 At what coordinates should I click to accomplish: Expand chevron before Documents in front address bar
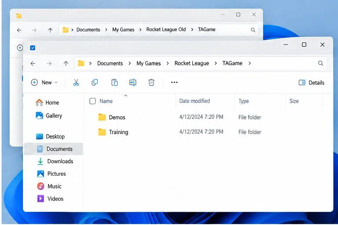point(90,63)
